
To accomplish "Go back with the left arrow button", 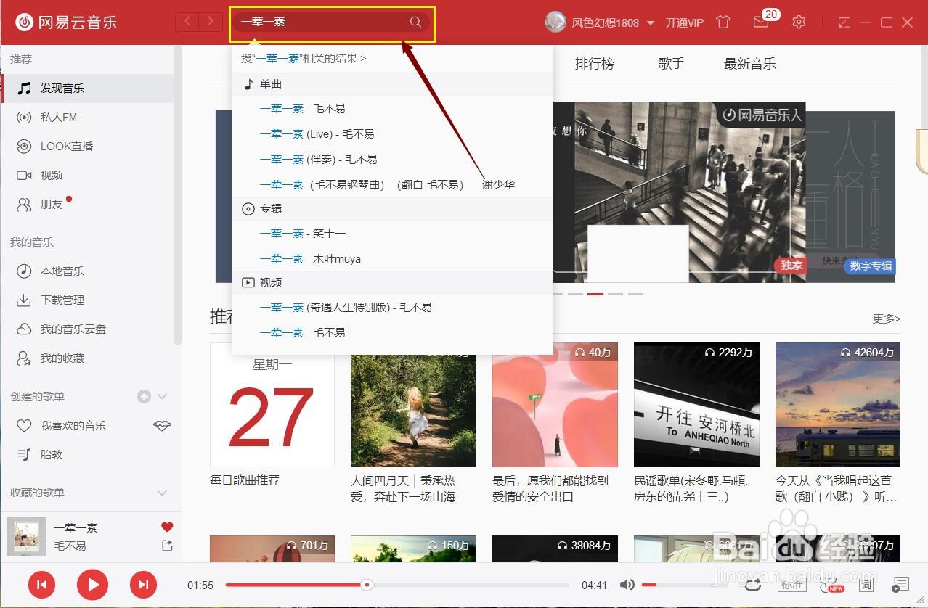I will (x=187, y=22).
